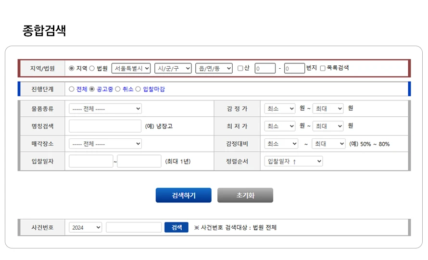Expand the 정렬순서 sort order dropdown
This screenshot has width=428, height=260.
293,161
